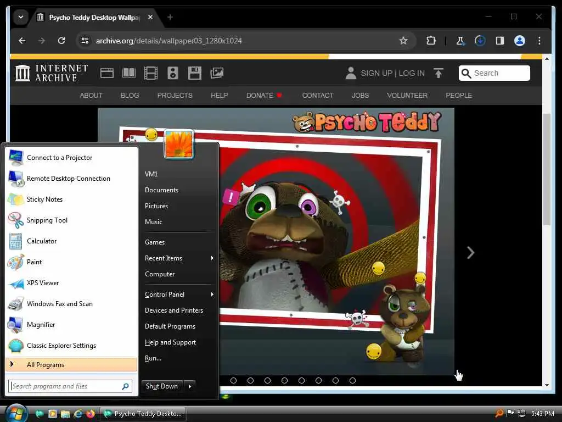562x422 pixels.
Task: Open the Internet Archive audio speaker icon
Action: [x=173, y=73]
